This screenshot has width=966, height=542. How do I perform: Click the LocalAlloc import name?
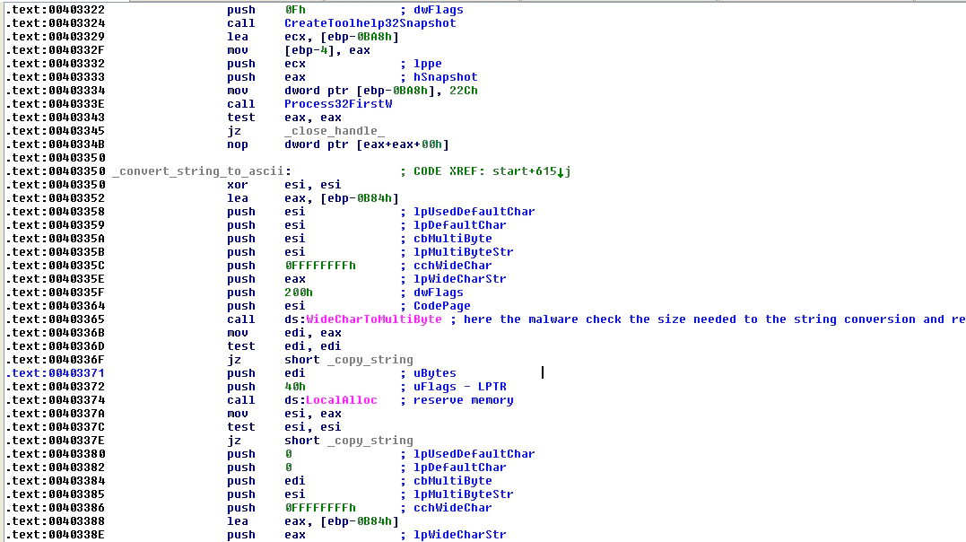coord(341,400)
